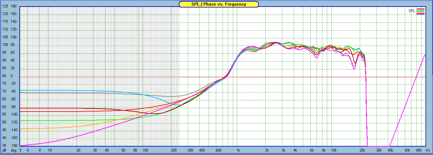Click the '2k' frequency axis label
Image resolution: width=433 pixels, height=155 pixels.
point(267,150)
